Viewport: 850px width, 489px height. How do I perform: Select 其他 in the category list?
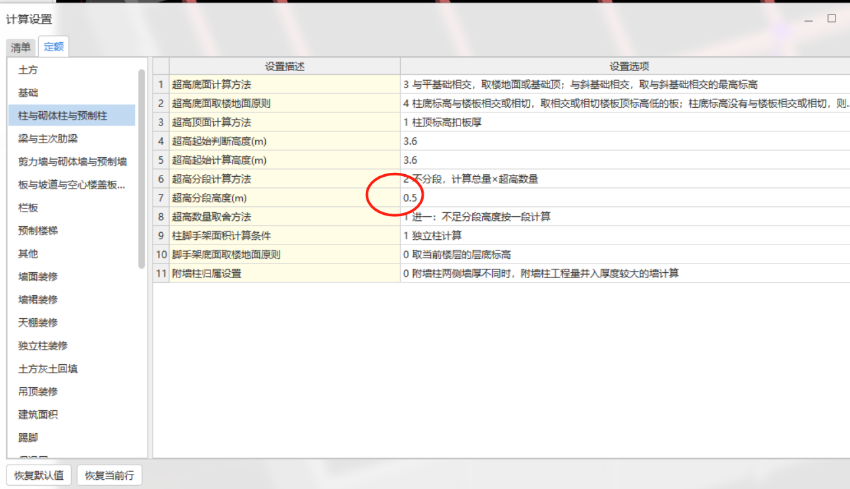pos(71,254)
